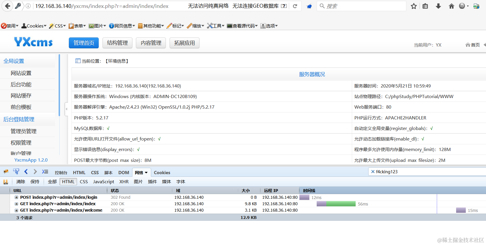Reload the page with refresh icon
This screenshot has width=486, height=245.
[295, 6]
